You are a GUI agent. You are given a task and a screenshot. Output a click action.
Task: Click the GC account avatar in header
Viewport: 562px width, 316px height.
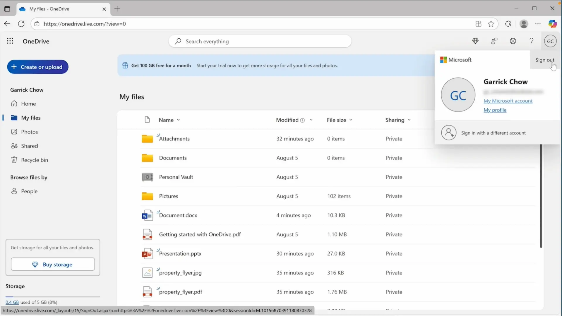[x=550, y=41]
